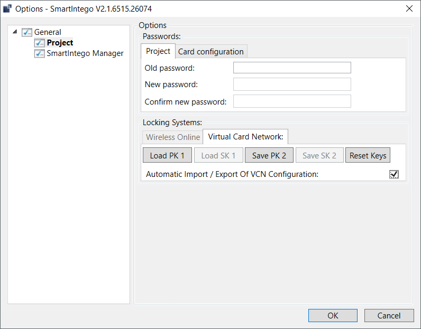The height and width of the screenshot is (329, 421).
Task: Confirm the options with OK
Action: point(332,316)
